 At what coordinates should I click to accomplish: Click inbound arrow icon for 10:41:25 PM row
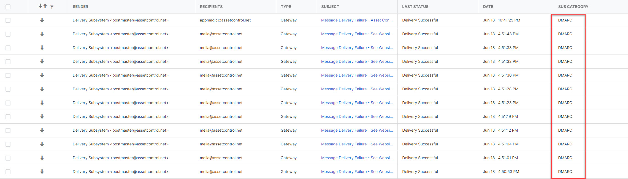pyautogui.click(x=42, y=20)
